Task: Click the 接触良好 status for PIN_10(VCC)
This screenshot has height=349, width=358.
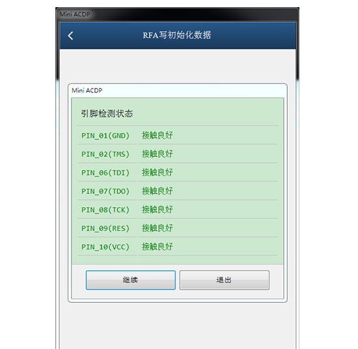Action: [x=158, y=246]
